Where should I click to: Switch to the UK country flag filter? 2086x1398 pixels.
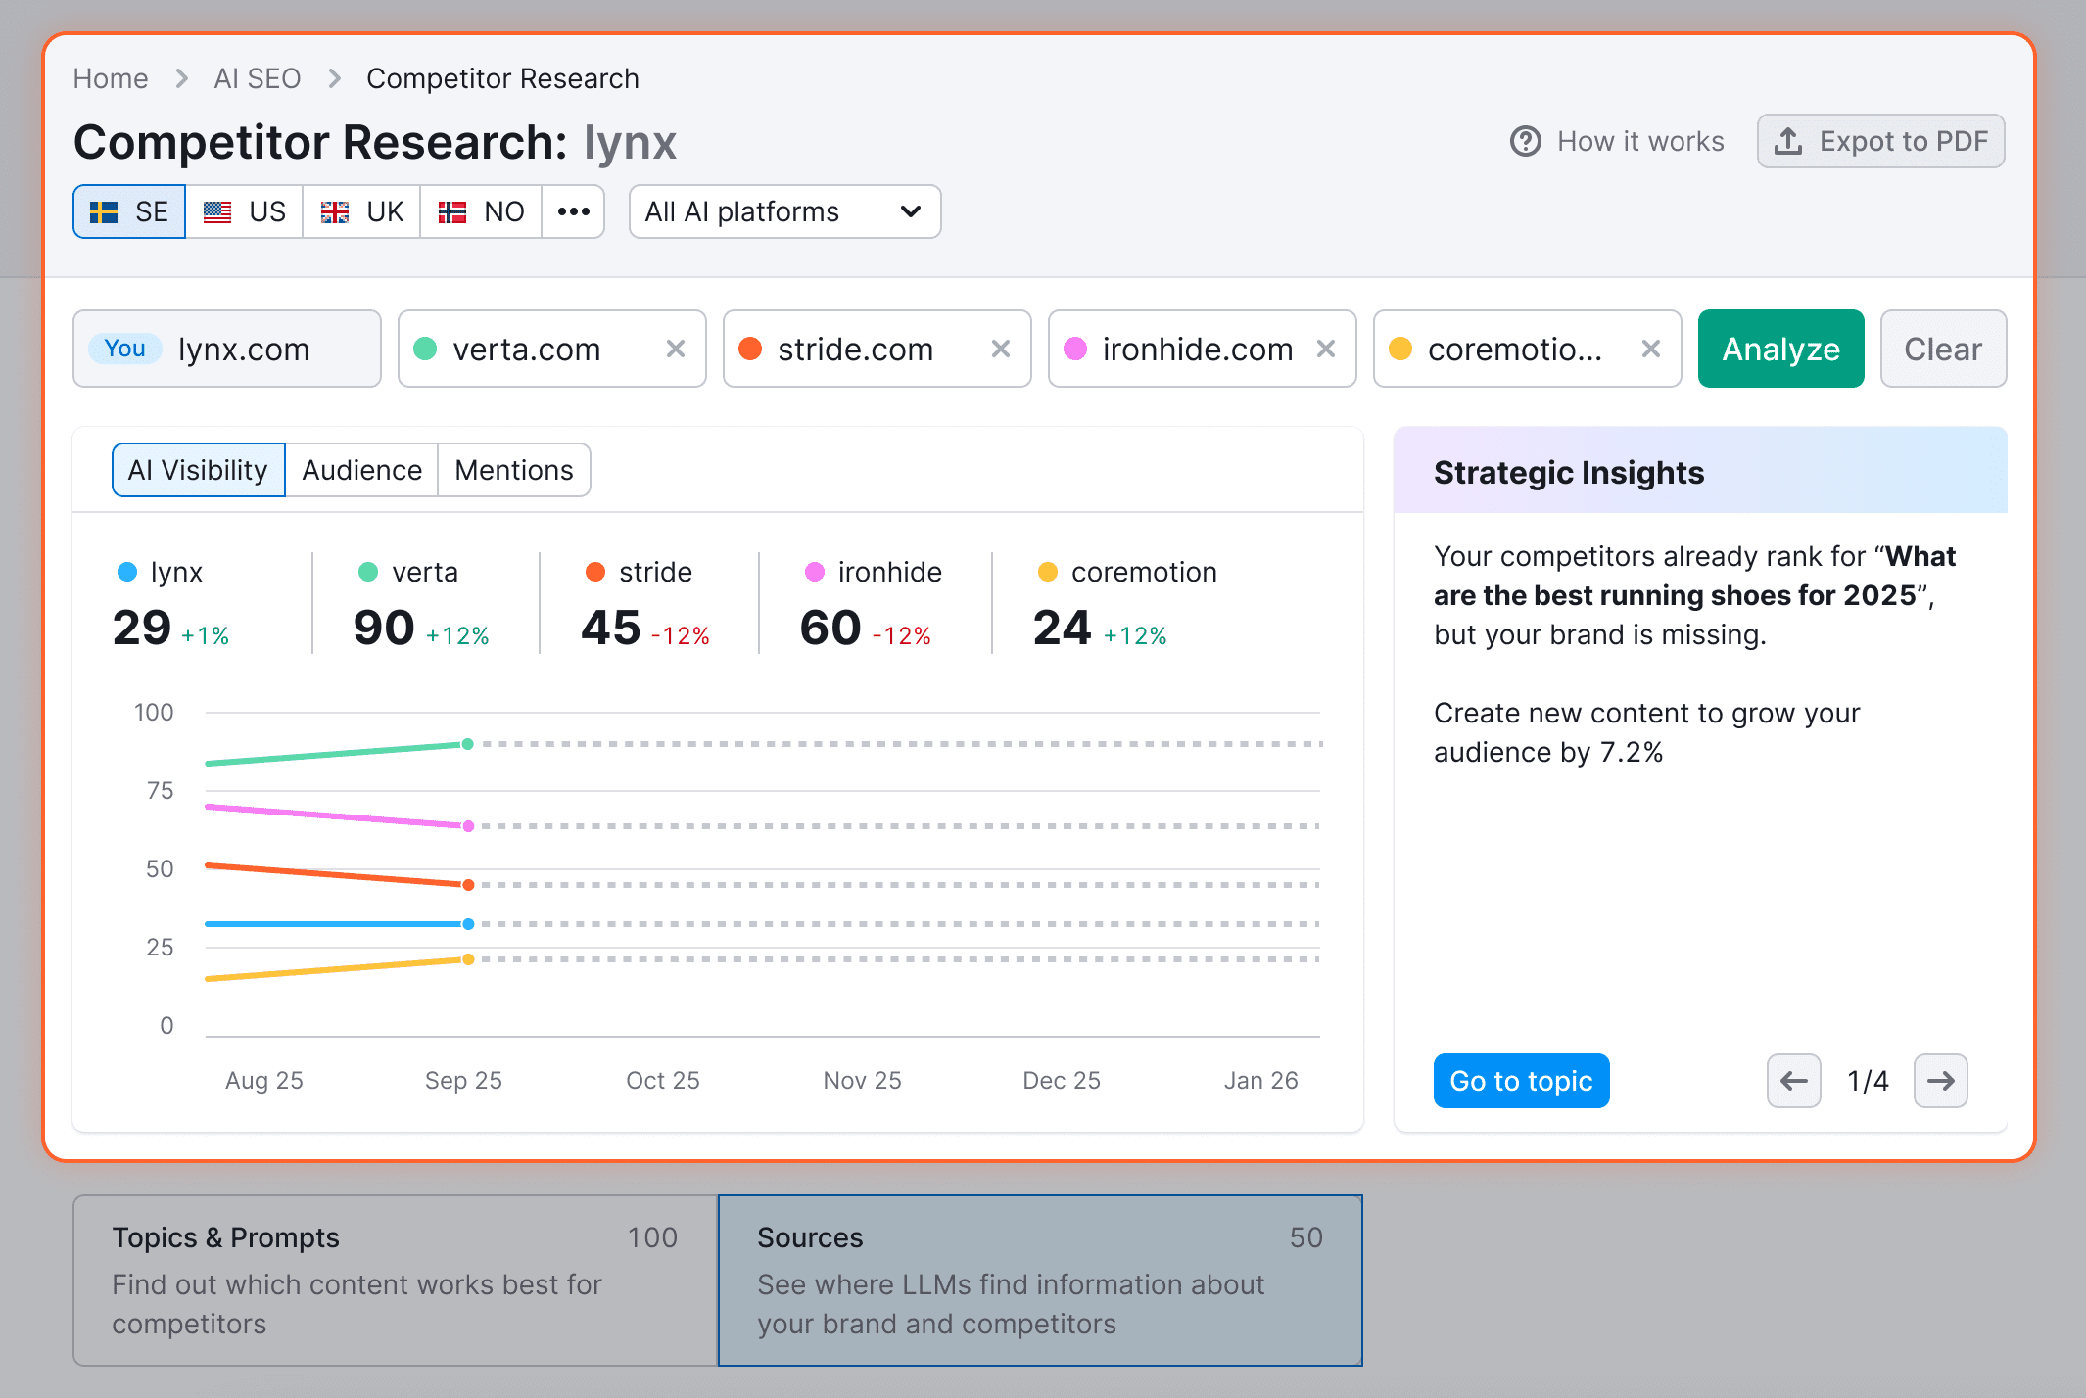pyautogui.click(x=361, y=211)
